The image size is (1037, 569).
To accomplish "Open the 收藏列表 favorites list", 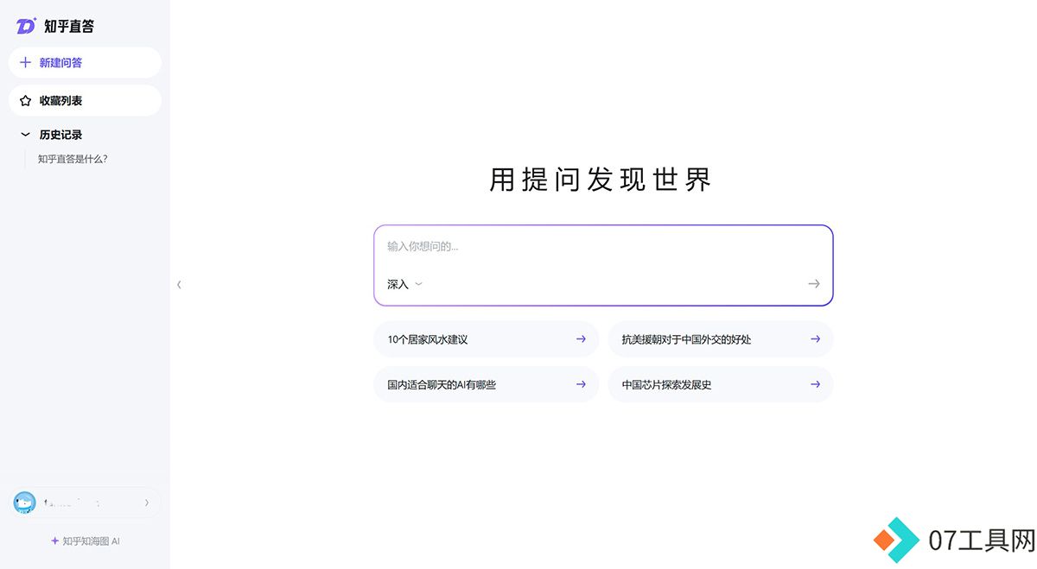I will point(85,100).
